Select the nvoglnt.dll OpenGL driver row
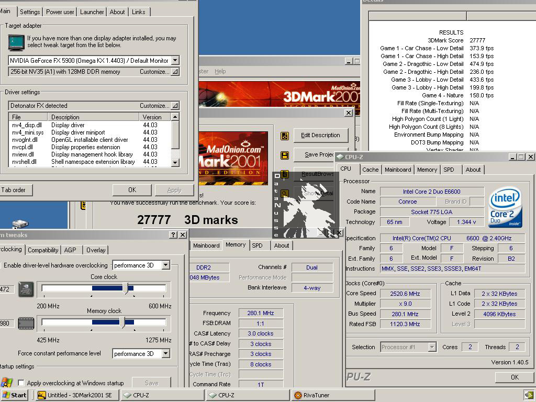The height and width of the screenshot is (402, 536). [x=90, y=140]
